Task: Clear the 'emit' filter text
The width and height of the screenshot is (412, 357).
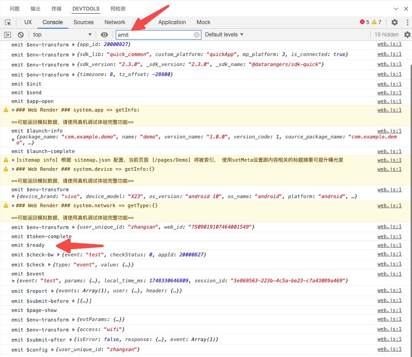Action: [x=196, y=35]
